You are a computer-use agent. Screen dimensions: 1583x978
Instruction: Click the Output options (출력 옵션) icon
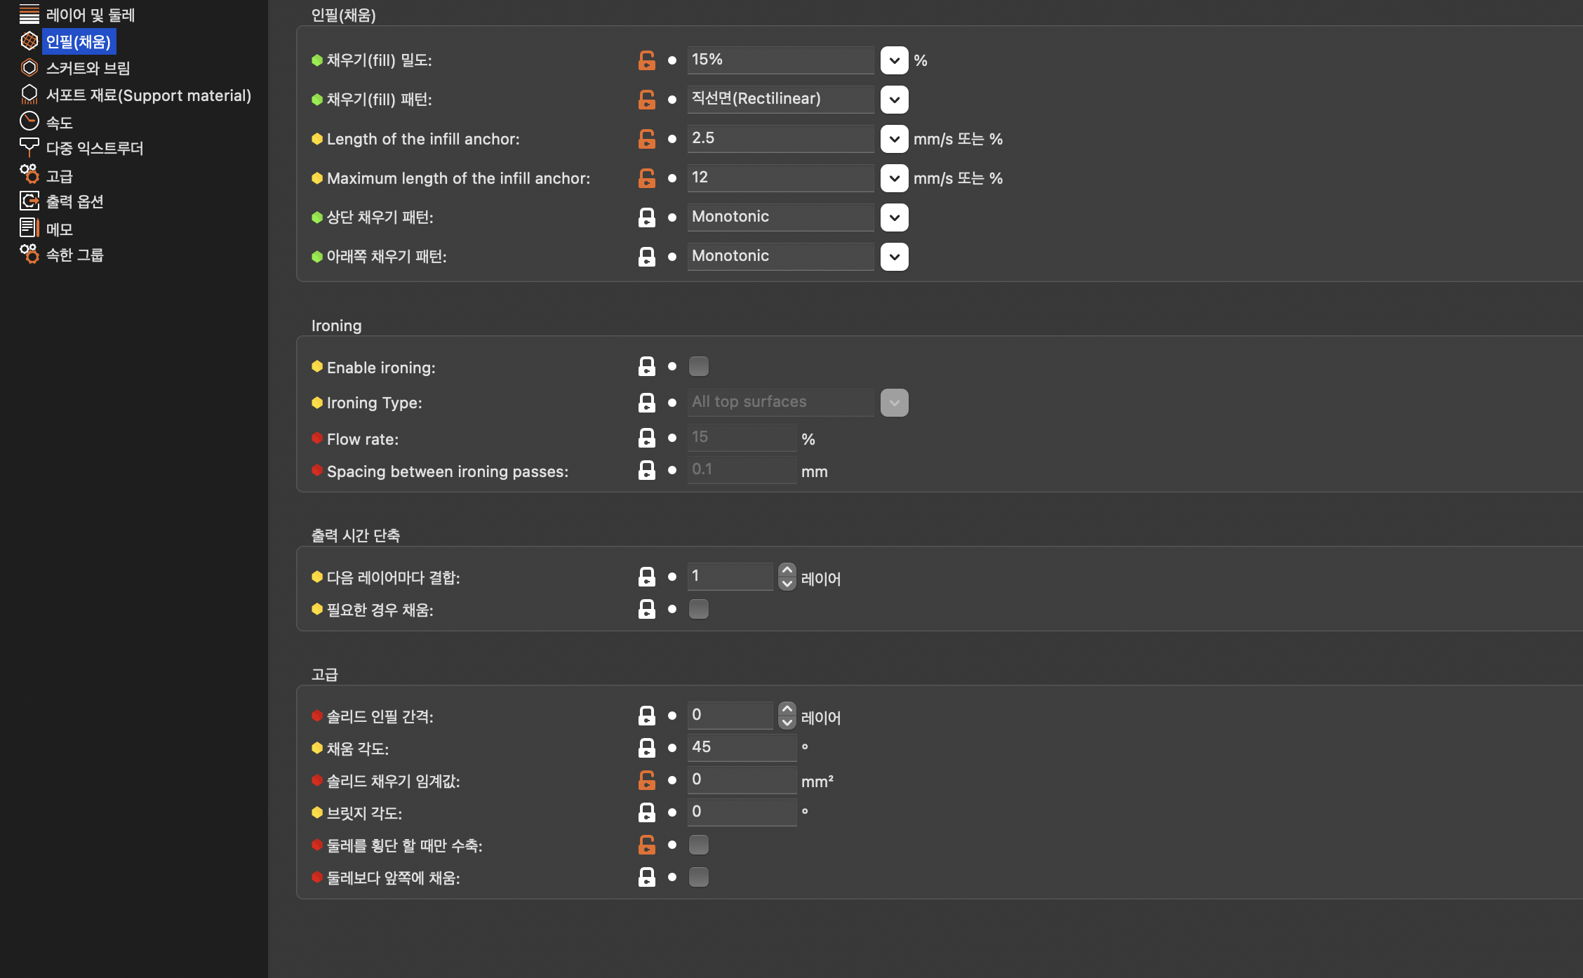click(29, 201)
